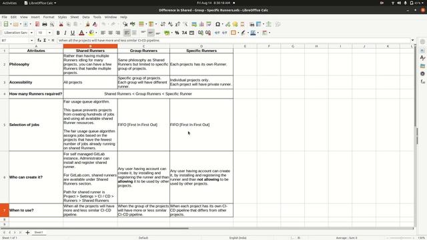
Task: Click the date and time clock
Action: 213,3
